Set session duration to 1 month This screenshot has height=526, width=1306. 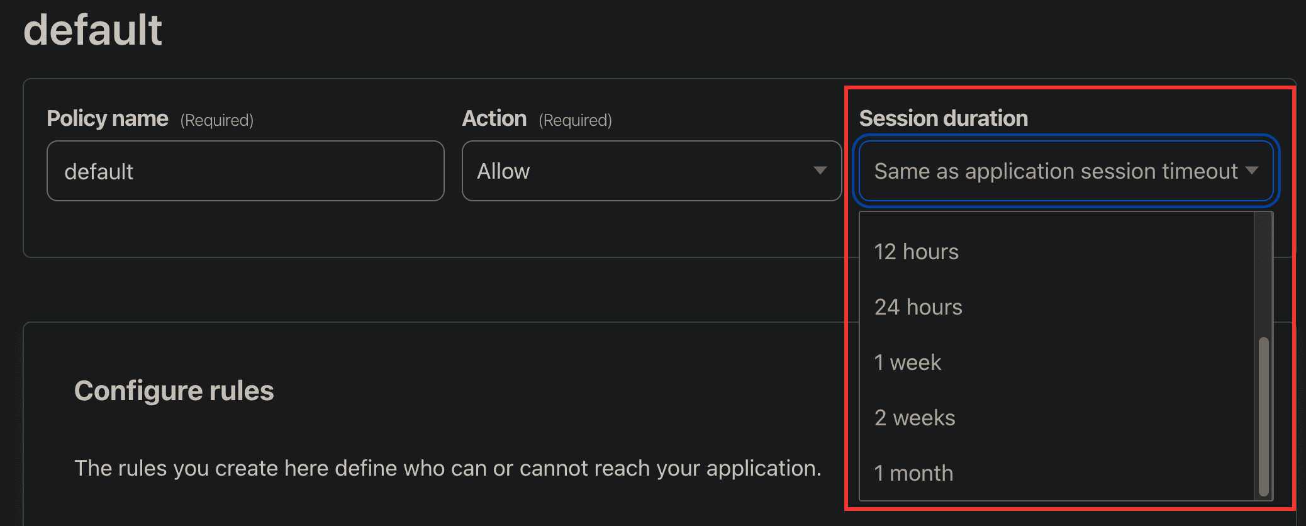click(x=913, y=473)
